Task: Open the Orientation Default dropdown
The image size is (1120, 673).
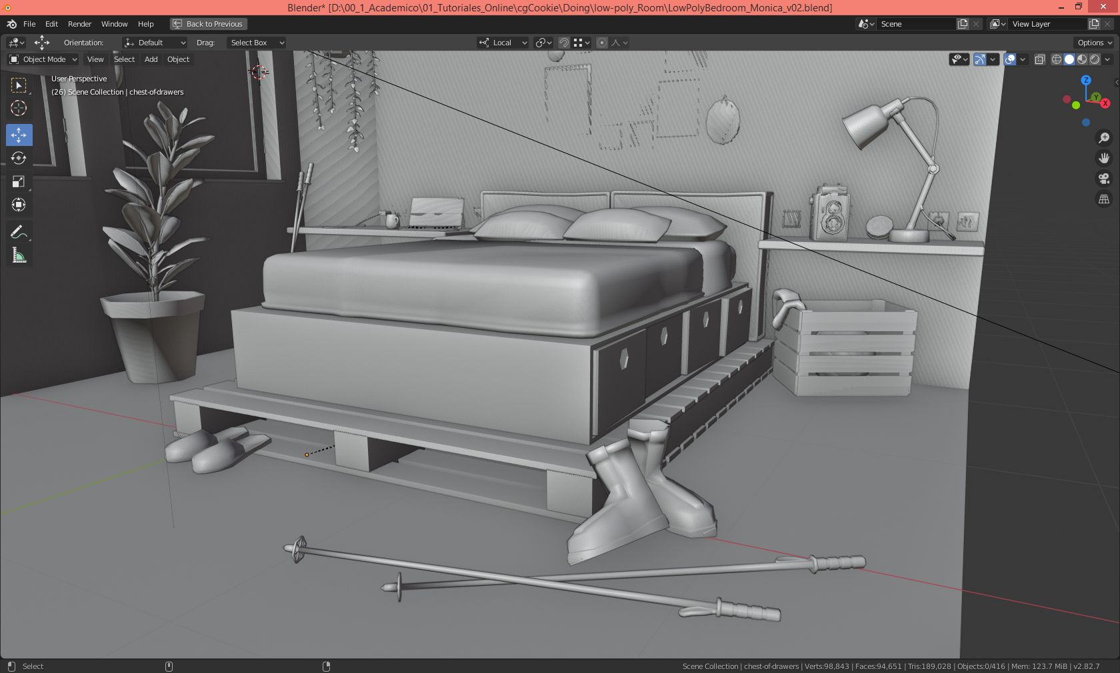Action: 155,43
